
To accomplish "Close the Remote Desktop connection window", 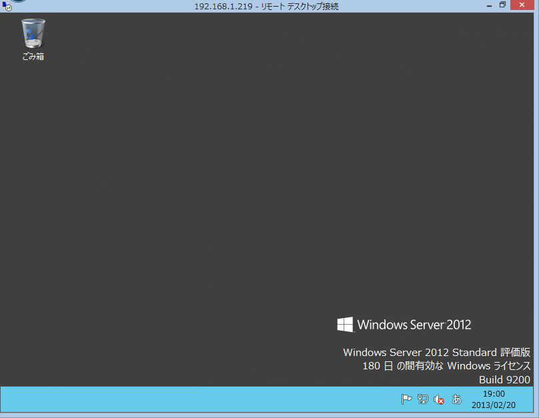I will (x=522, y=5).
